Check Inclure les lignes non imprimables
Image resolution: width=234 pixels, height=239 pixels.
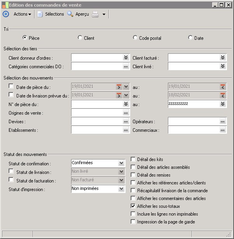pyautogui.click(x=133, y=214)
